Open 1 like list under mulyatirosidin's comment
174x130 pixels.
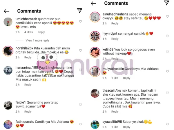[115, 78]
